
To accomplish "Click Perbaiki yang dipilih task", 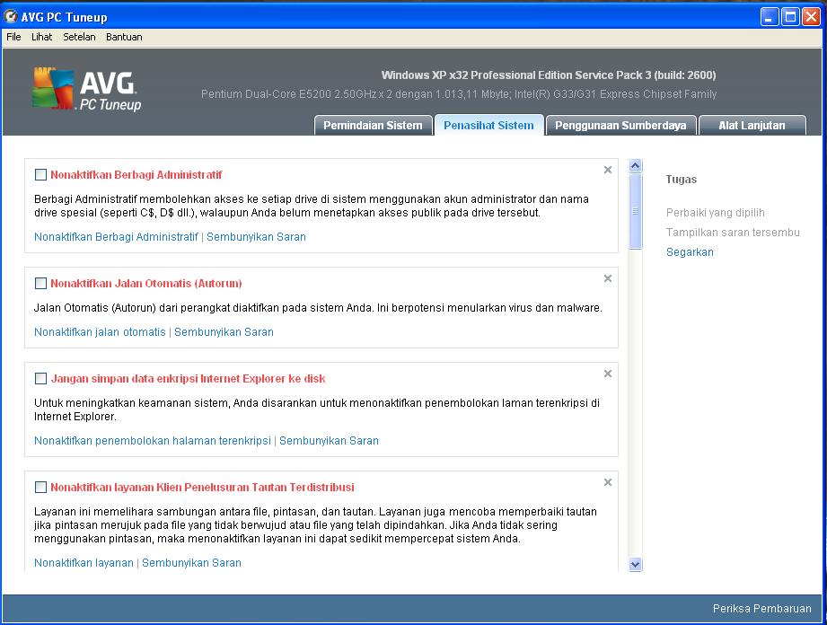I will click(715, 213).
